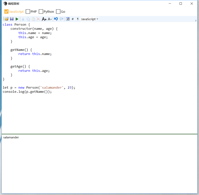
Task: Click the 'constructor(name, age)' line
Action: [34, 29]
